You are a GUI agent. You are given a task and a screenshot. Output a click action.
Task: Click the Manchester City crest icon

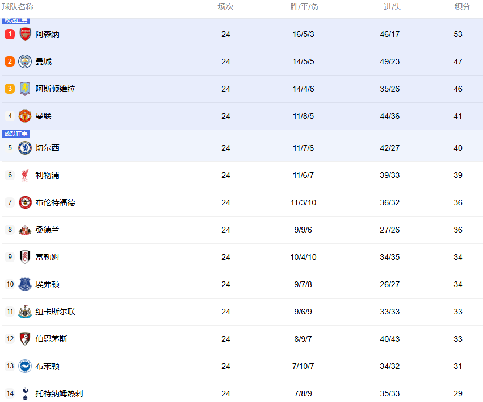pyautogui.click(x=24, y=61)
